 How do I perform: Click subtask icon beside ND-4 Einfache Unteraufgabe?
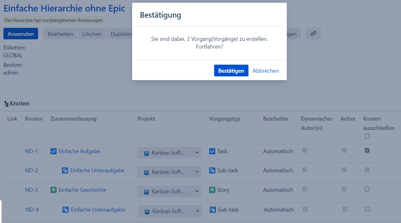coord(66,210)
